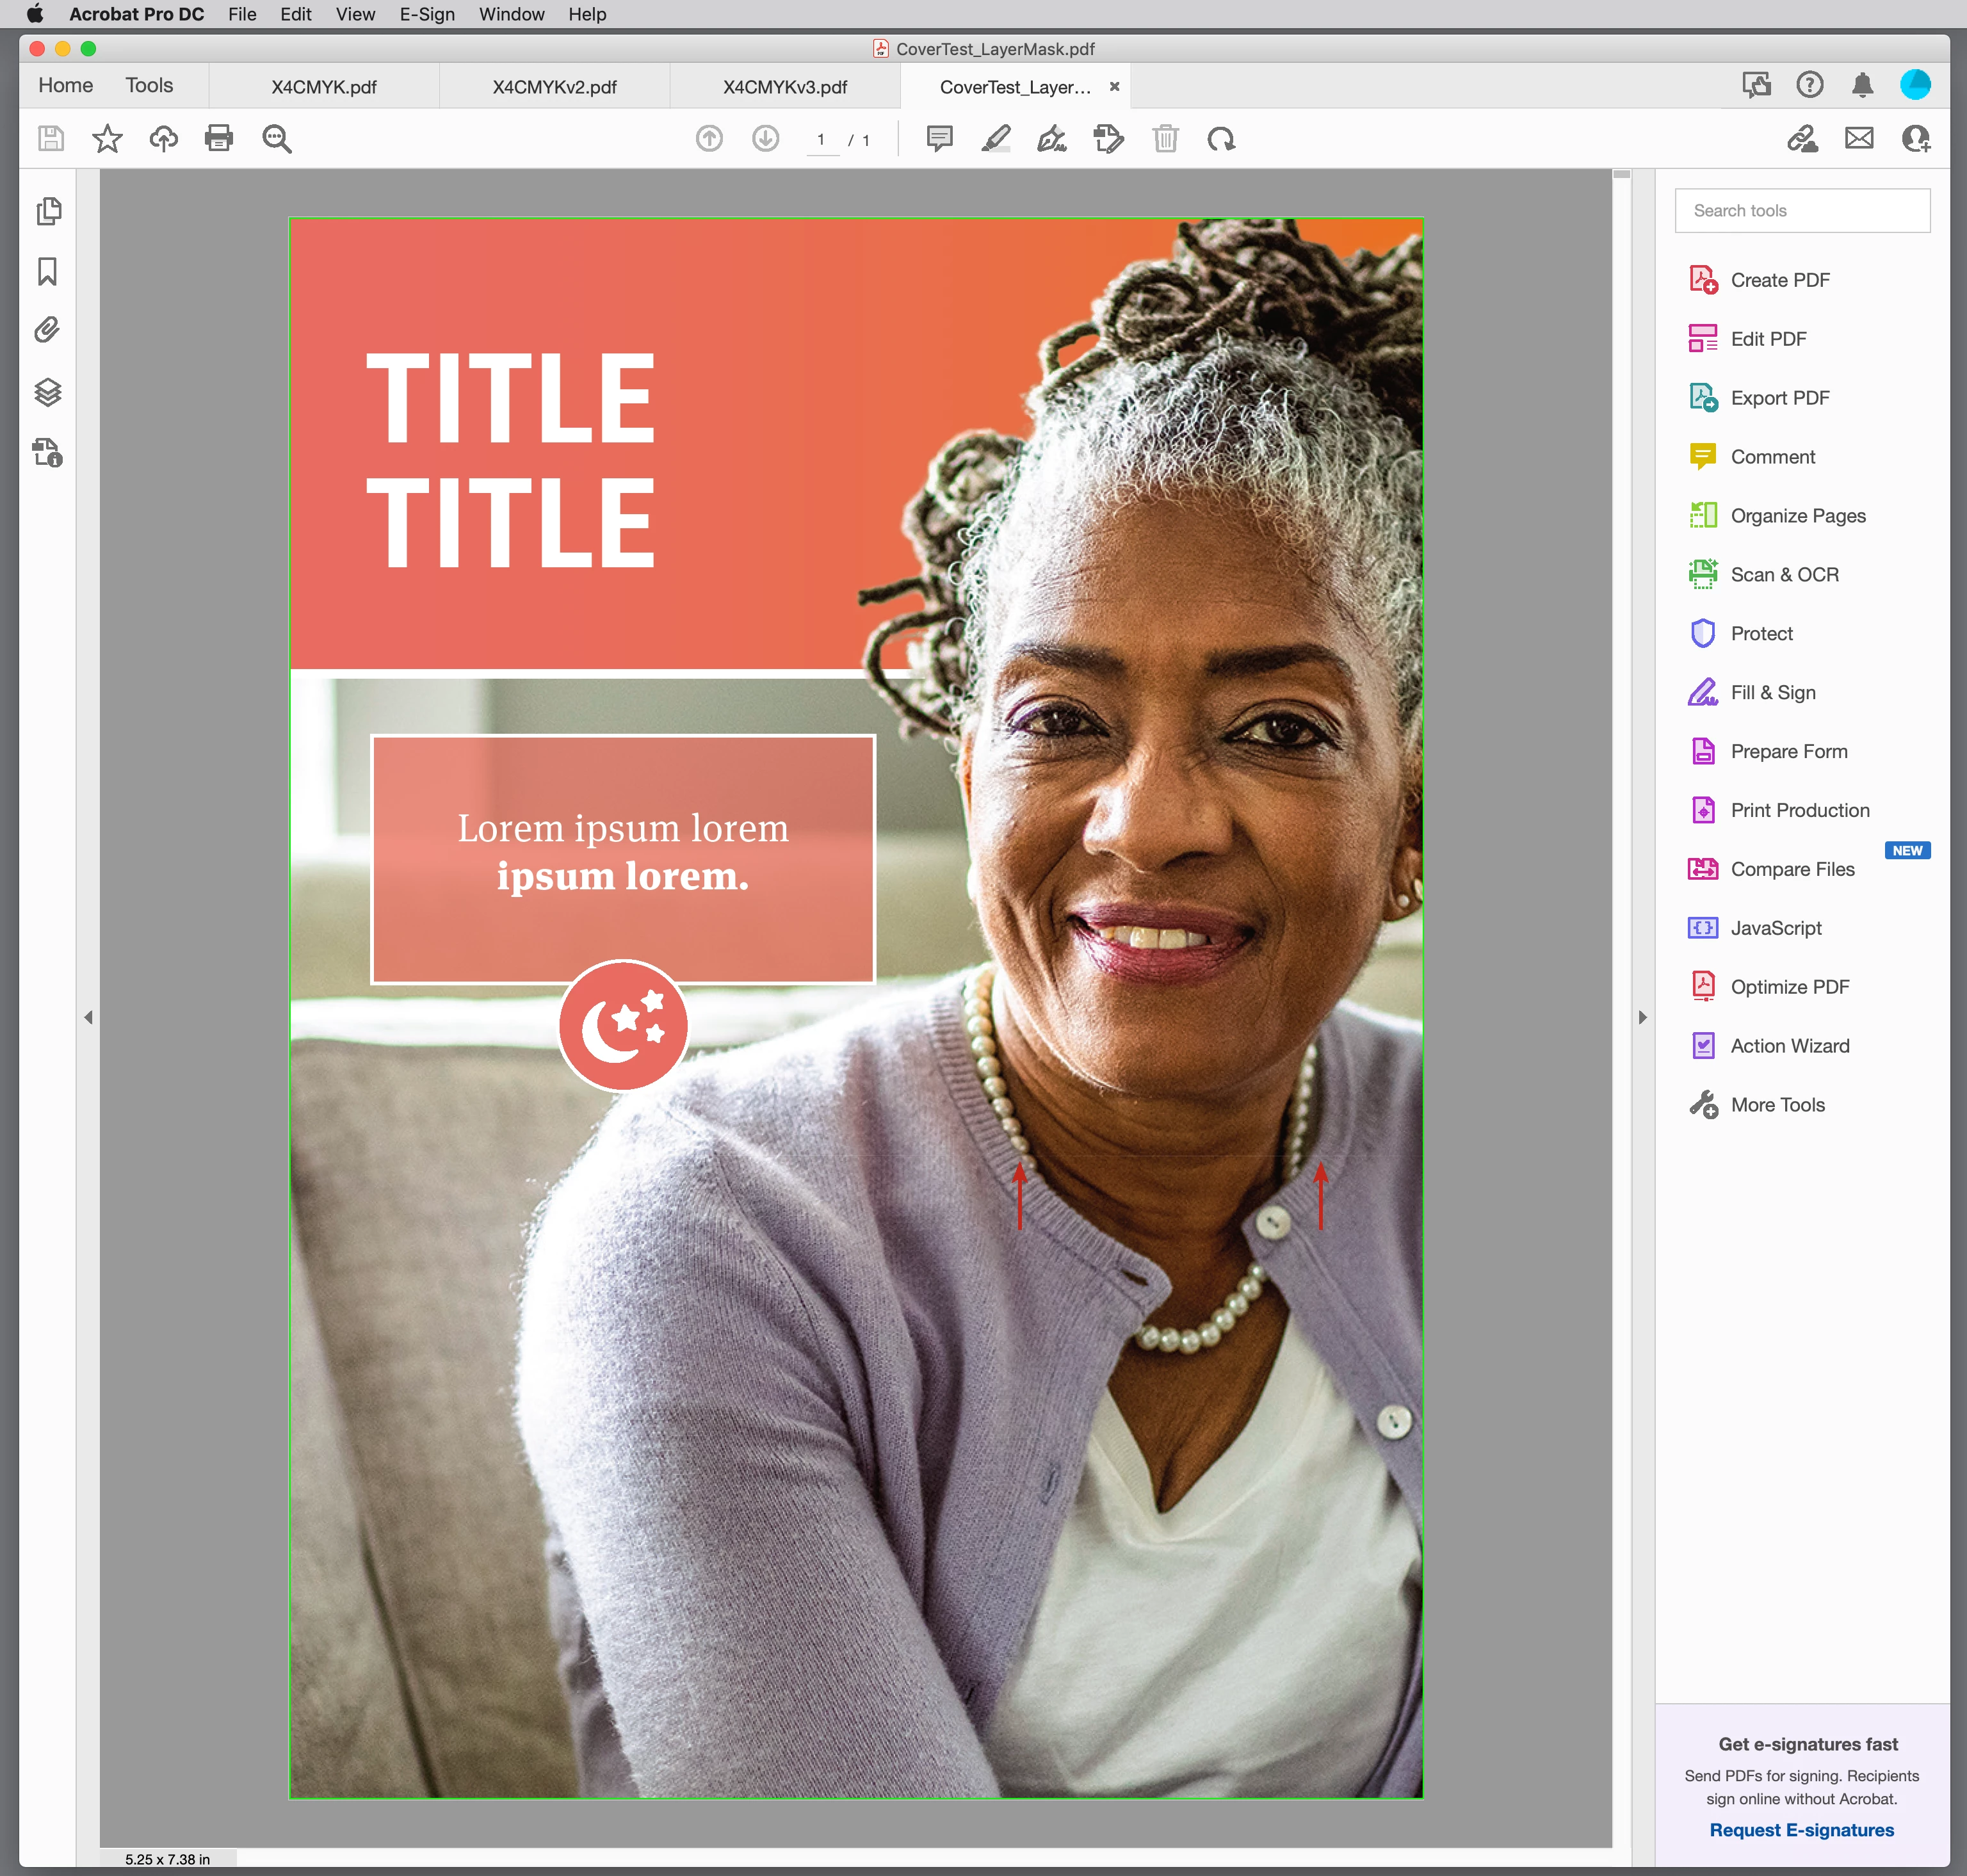Click the Search tools input field

point(1802,211)
